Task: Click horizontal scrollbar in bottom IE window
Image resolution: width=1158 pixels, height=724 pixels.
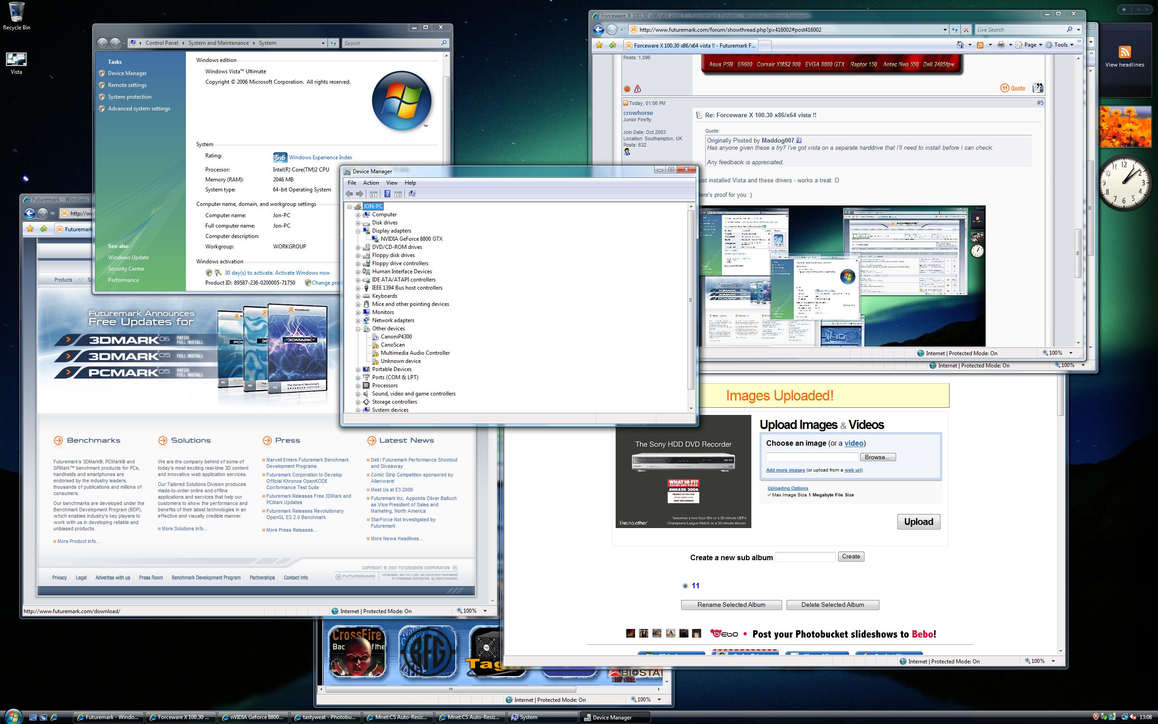Action: pos(450,690)
